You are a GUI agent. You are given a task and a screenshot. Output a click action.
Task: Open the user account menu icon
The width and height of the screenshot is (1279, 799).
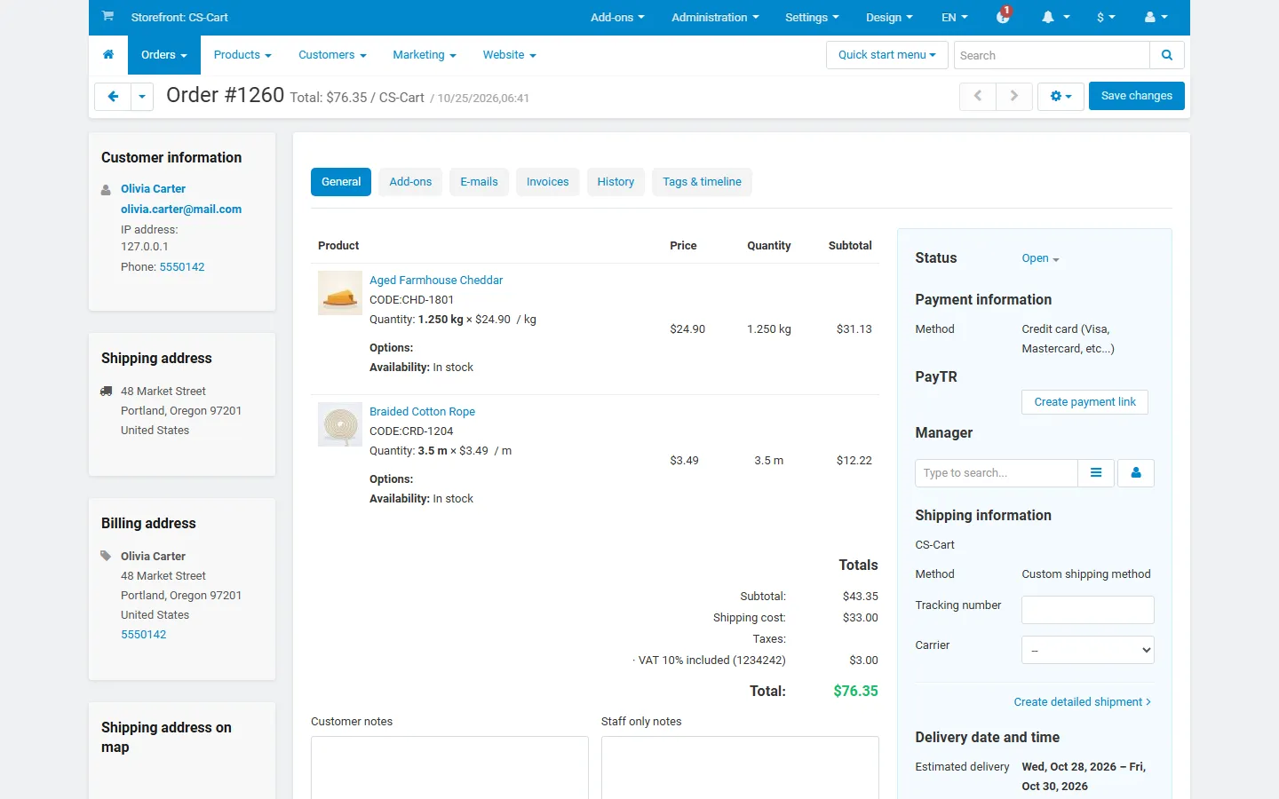pyautogui.click(x=1156, y=17)
